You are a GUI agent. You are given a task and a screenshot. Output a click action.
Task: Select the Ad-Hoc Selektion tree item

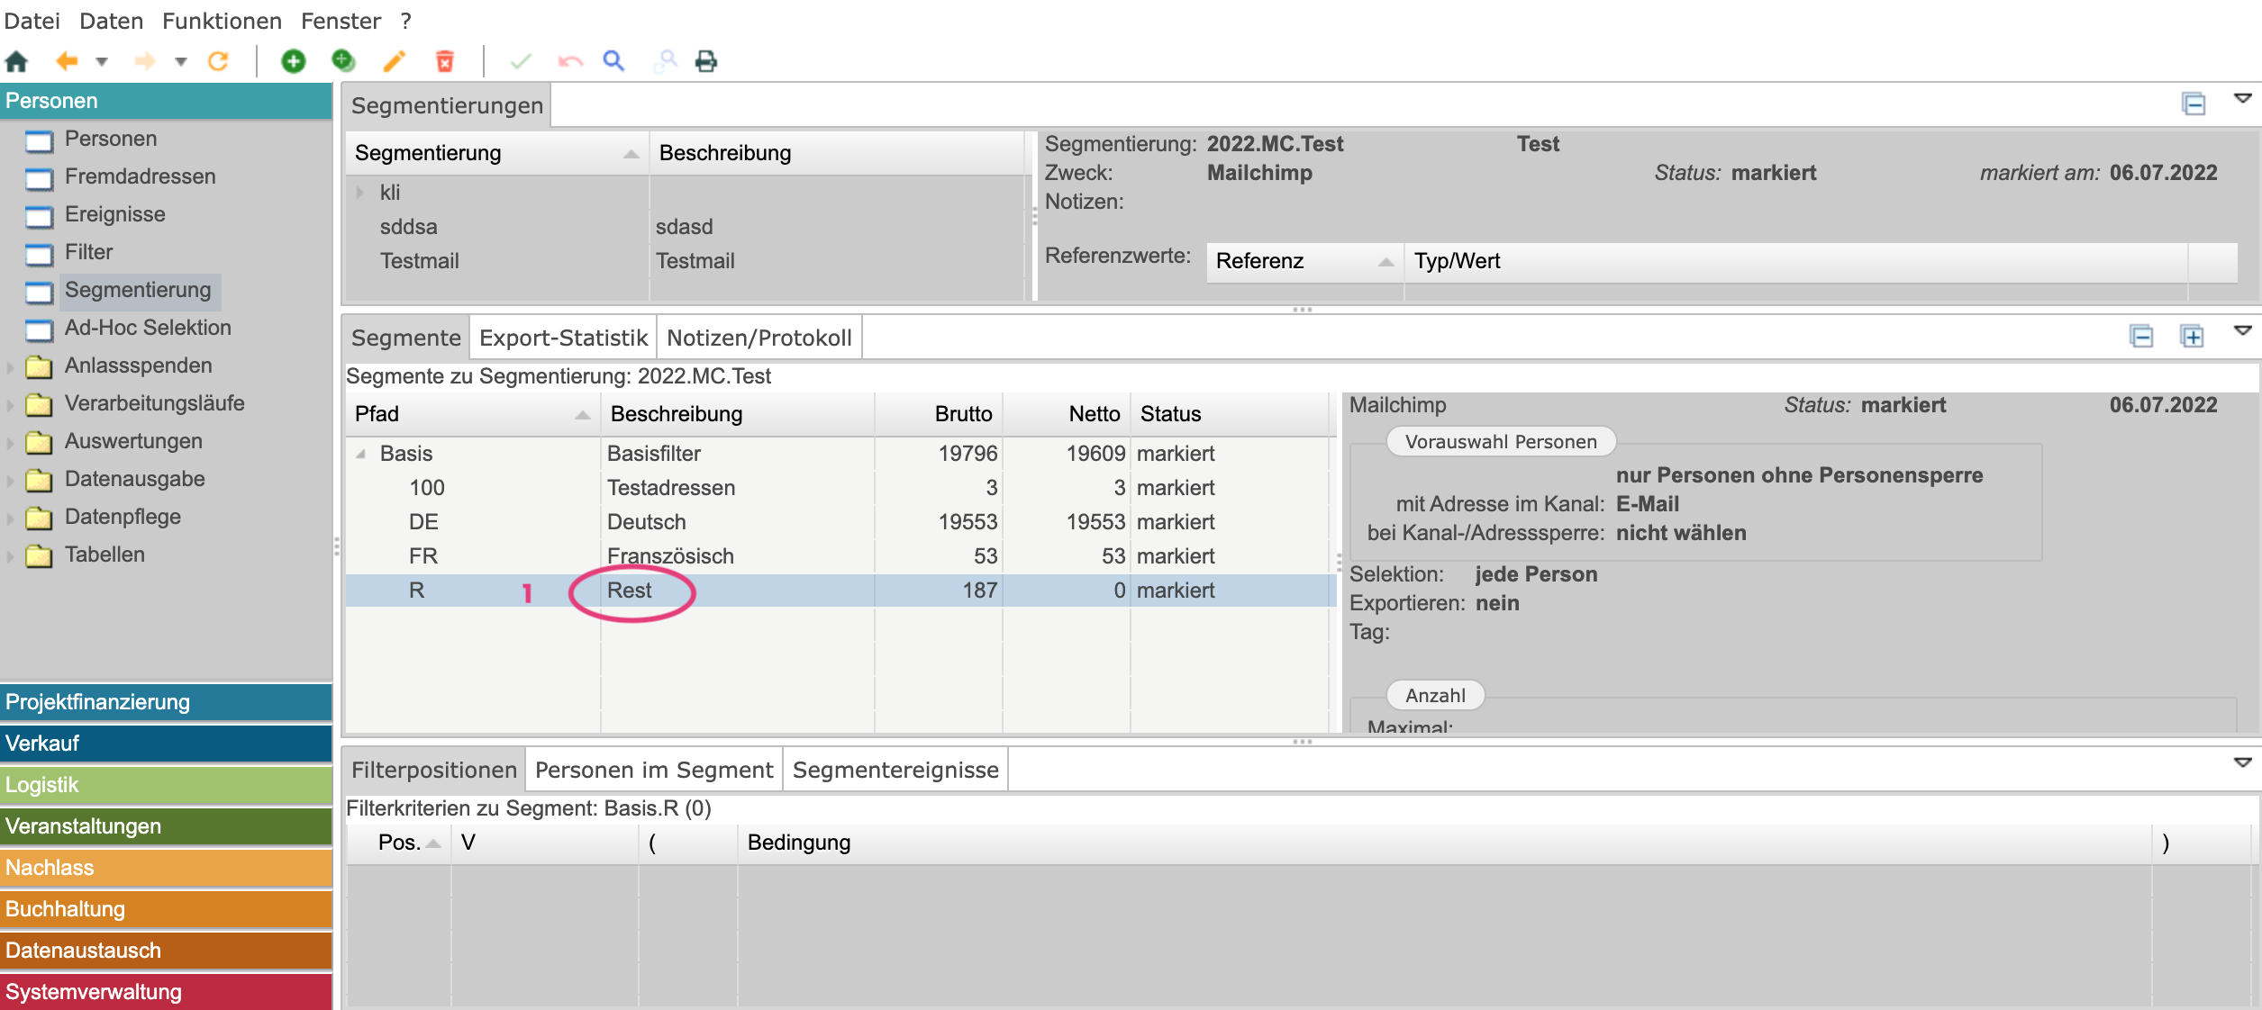click(x=148, y=328)
